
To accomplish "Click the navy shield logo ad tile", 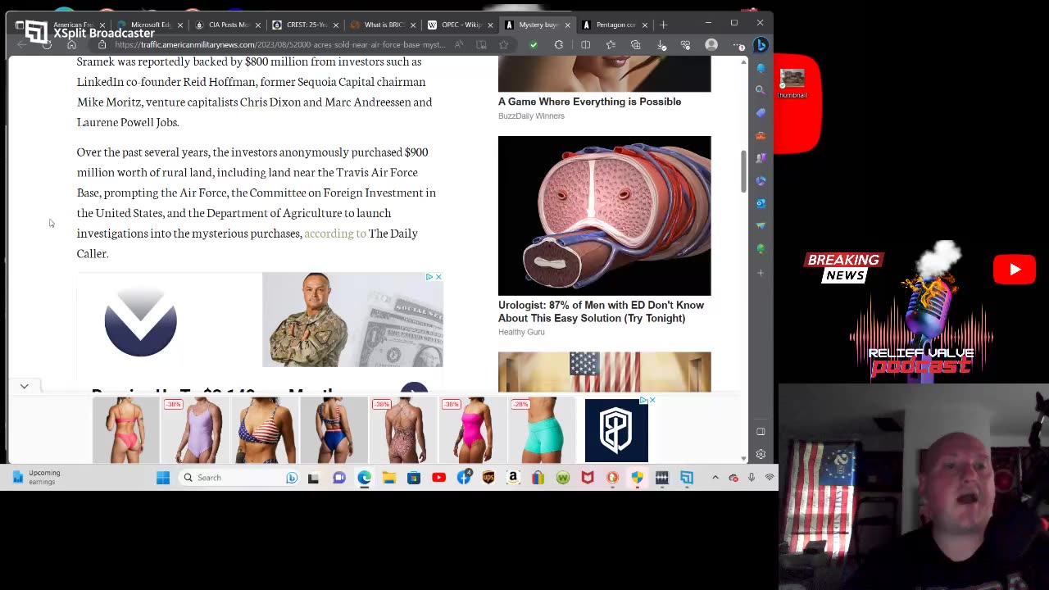I will [616, 430].
